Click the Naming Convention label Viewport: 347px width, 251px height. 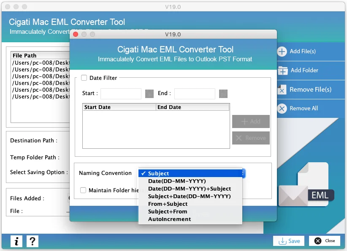105,173
